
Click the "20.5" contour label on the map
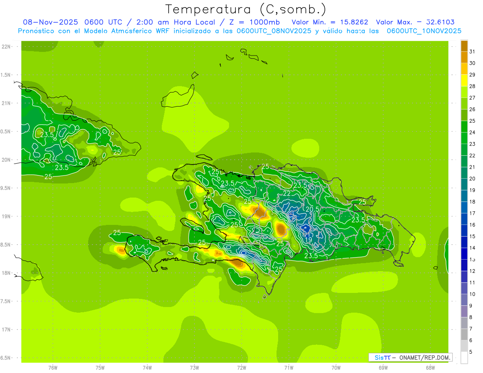tap(312, 210)
